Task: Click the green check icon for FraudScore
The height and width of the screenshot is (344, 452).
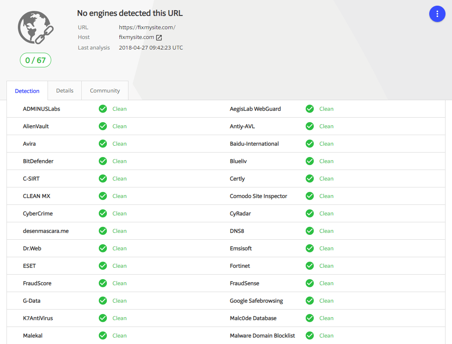Action: click(103, 283)
